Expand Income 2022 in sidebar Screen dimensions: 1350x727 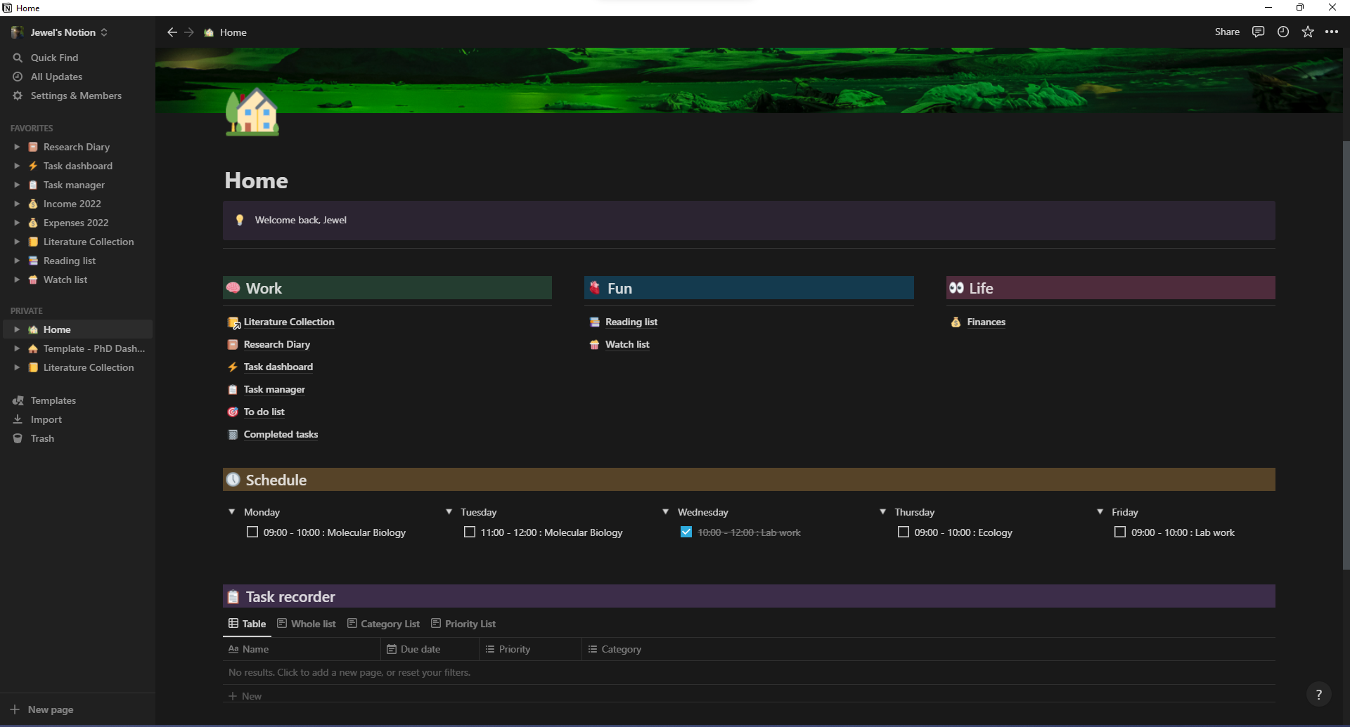coord(17,204)
